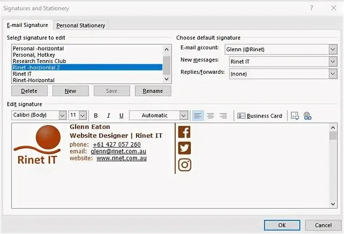This screenshot has height=234, width=344.
Task: Expand the E-mail account dropdown
Action: pyautogui.click(x=333, y=49)
